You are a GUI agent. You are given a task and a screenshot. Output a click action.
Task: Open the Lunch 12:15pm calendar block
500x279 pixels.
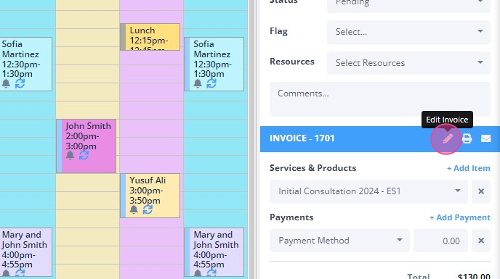tap(150, 37)
